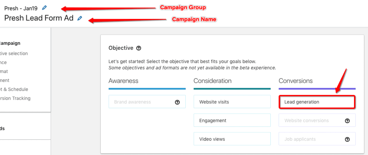
Task: Select Engagement objective
Action: click(232, 120)
